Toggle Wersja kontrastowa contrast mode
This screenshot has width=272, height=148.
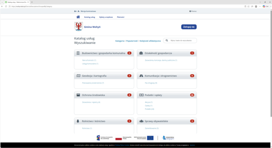tap(88, 11)
